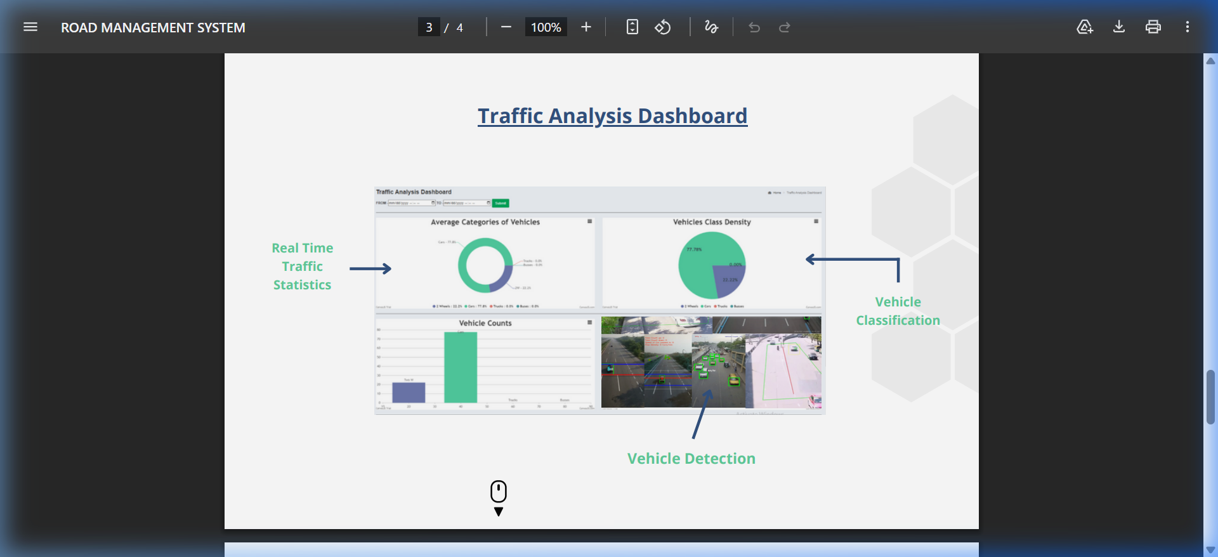
Task: Click the scroll up arrow
Action: [x=1210, y=61]
